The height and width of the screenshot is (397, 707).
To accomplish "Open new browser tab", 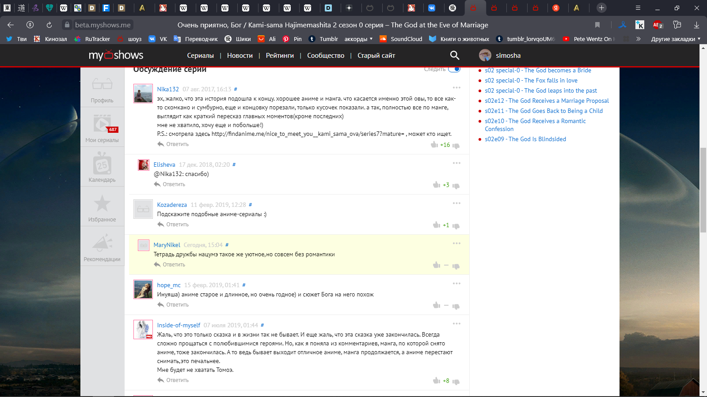I will 601,7.
